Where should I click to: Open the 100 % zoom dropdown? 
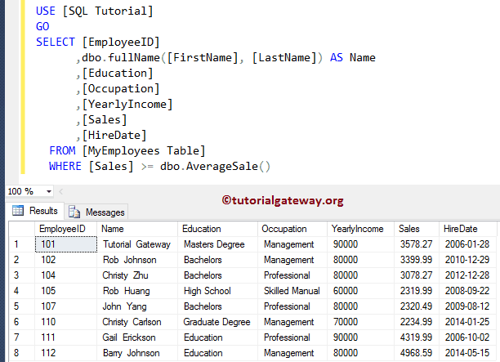tap(50, 191)
